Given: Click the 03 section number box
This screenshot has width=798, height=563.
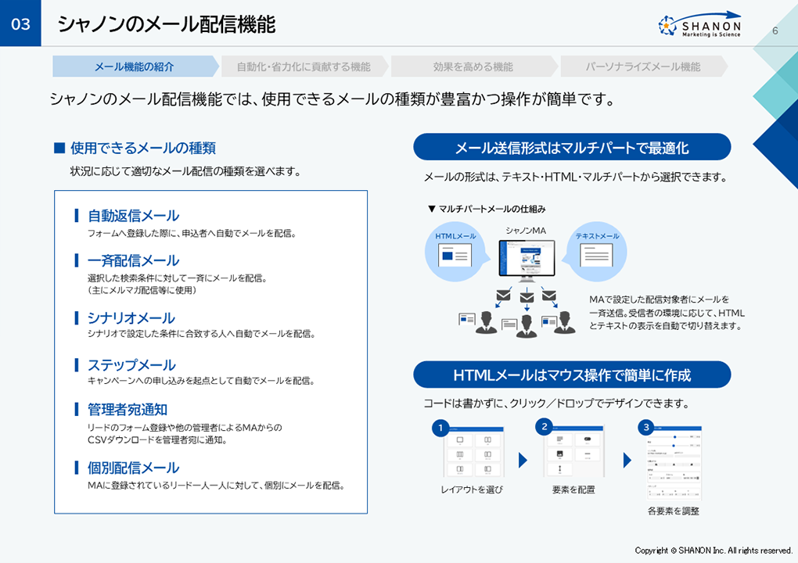Looking at the screenshot, I should coord(20,23).
